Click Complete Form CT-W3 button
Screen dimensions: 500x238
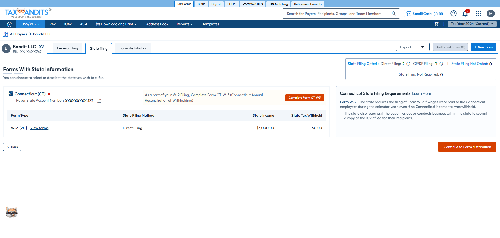304,98
